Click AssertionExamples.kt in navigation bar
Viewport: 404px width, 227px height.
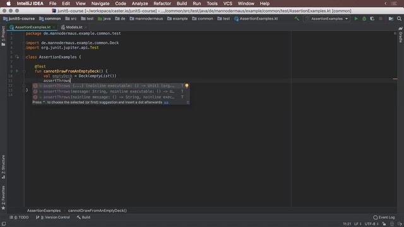(x=256, y=18)
